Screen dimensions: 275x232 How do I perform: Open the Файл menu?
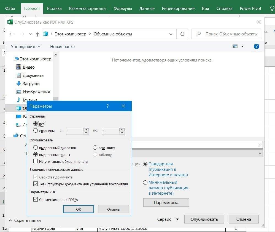click(10, 8)
